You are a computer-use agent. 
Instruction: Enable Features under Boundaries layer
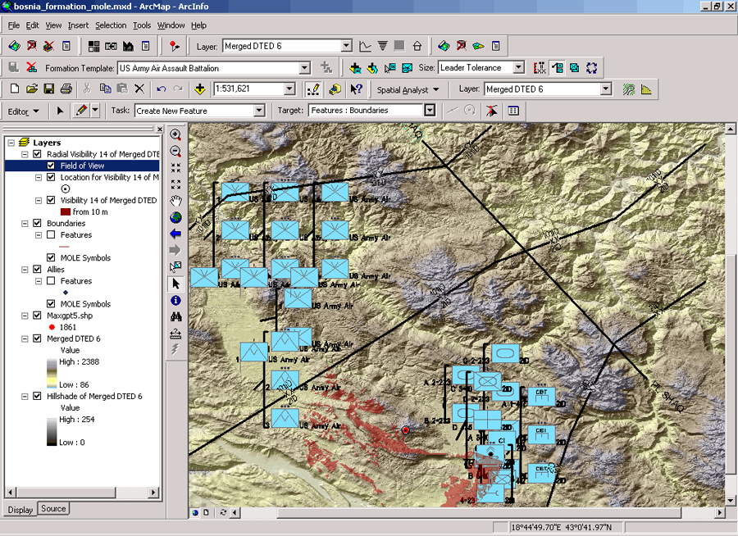(52, 235)
